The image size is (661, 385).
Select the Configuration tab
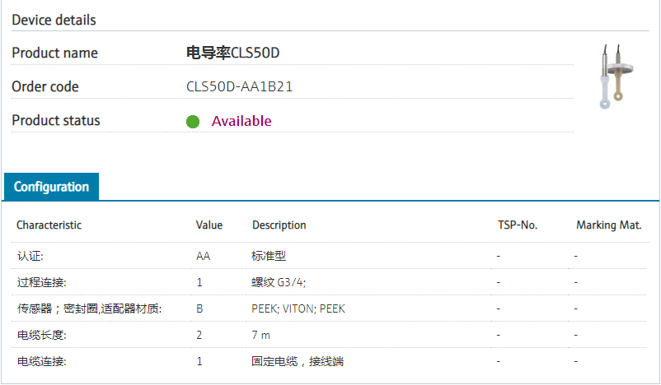point(51,187)
